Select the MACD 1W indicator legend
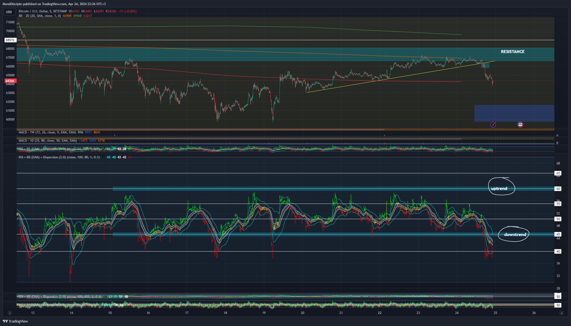571x326 pixels. tap(47, 132)
